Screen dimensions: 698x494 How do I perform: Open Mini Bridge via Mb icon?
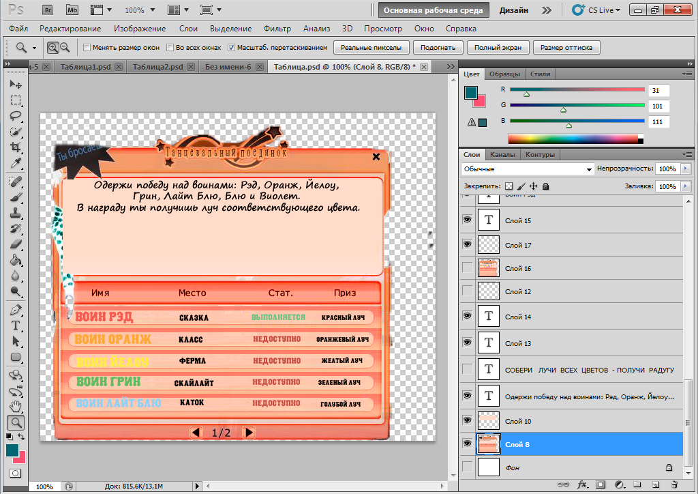tap(72, 10)
